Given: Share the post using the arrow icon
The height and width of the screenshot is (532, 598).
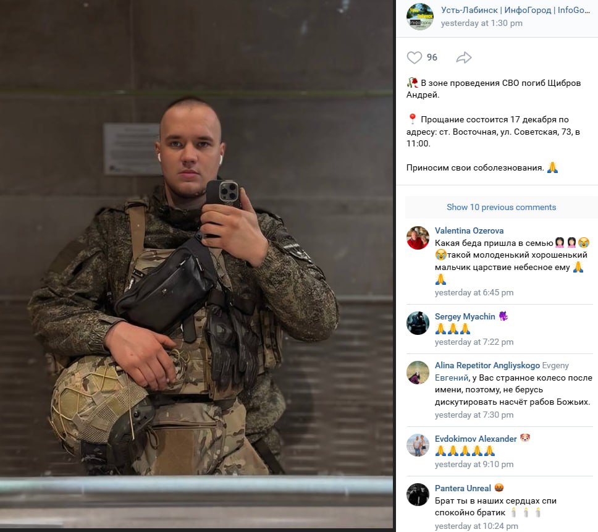Looking at the screenshot, I should coord(464,57).
